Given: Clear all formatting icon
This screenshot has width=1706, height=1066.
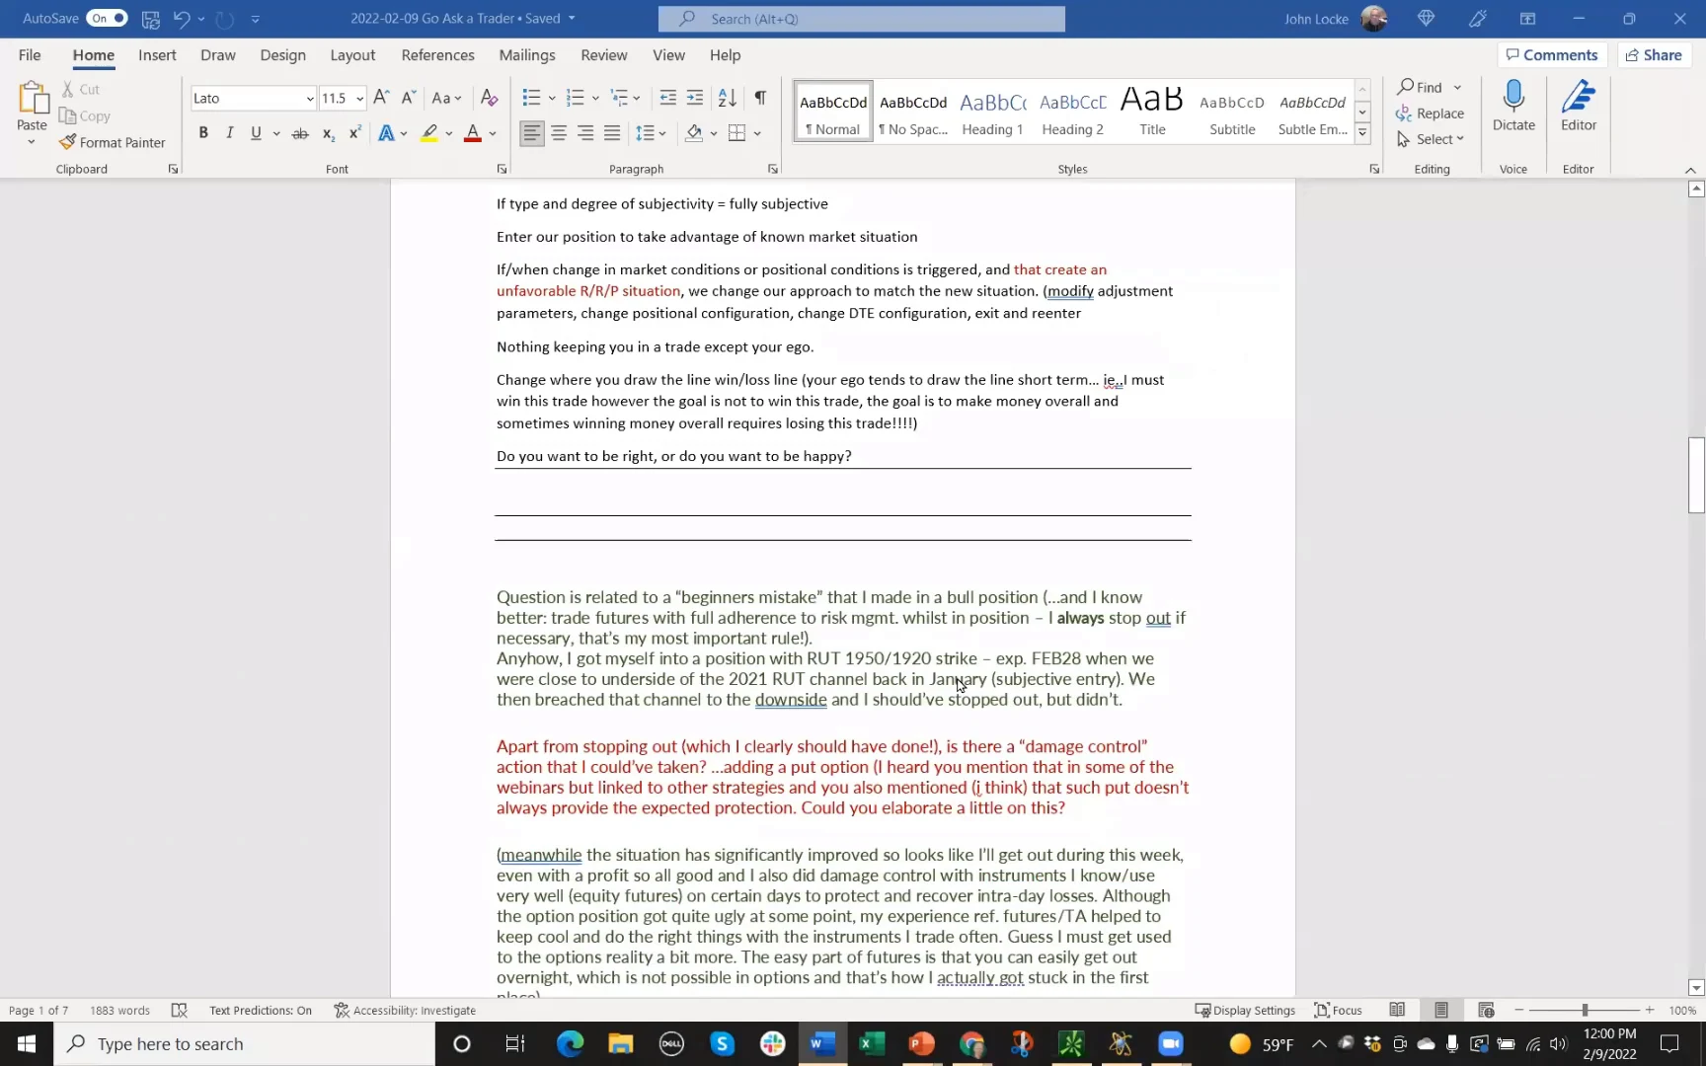Looking at the screenshot, I should click(489, 98).
